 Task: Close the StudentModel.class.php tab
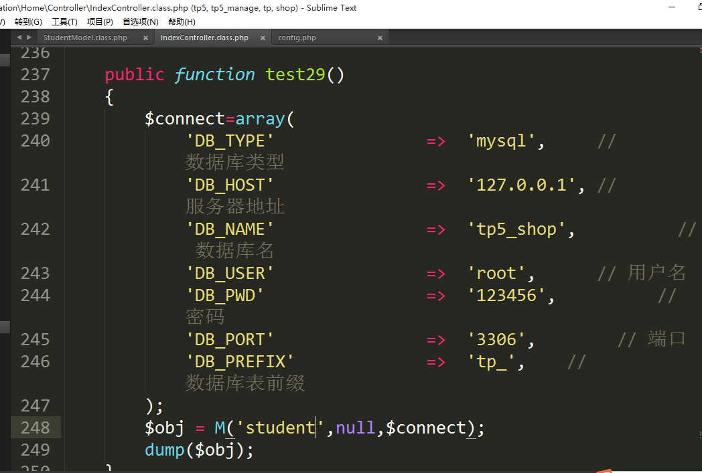[145, 38]
